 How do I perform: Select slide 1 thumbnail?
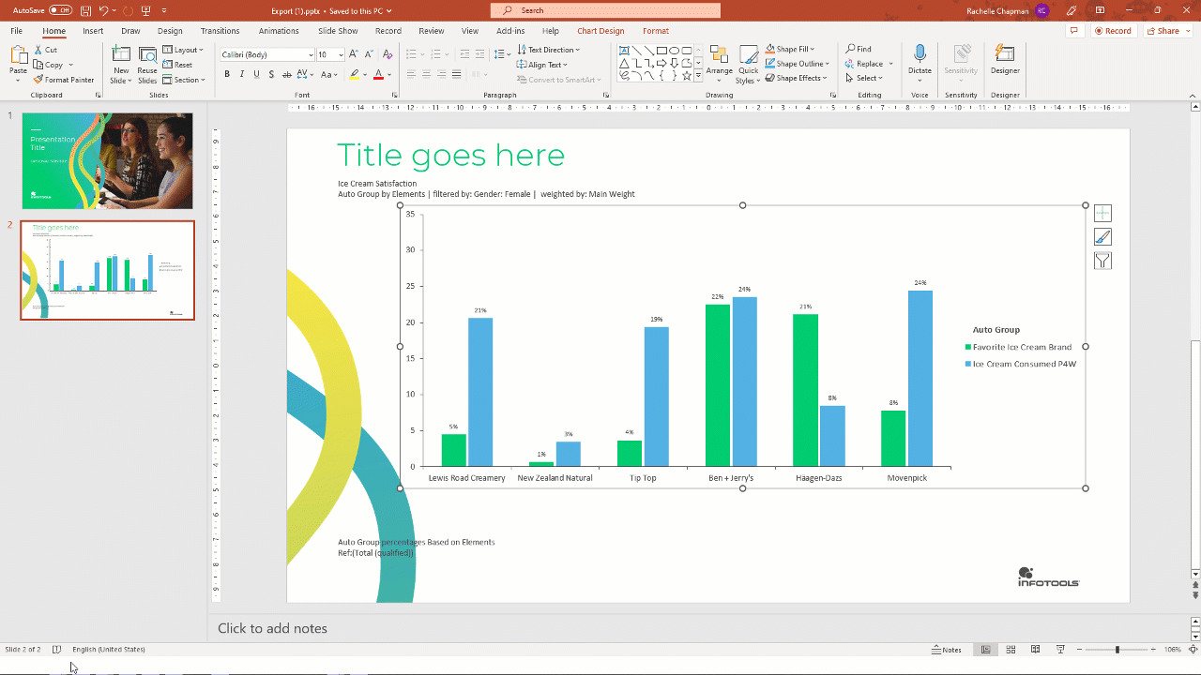pyautogui.click(x=107, y=161)
